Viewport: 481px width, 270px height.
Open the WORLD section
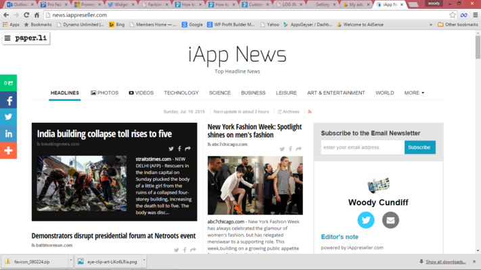coord(385,92)
